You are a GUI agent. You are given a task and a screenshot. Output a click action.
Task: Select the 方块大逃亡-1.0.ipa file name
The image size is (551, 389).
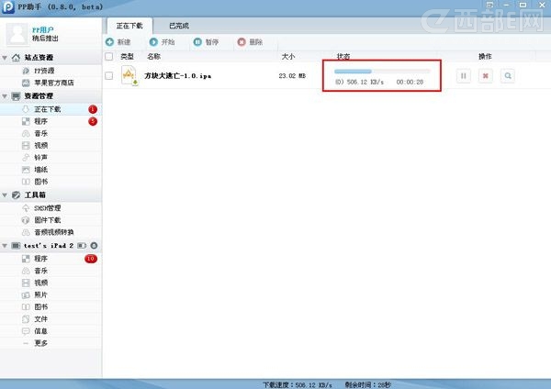tap(178, 76)
